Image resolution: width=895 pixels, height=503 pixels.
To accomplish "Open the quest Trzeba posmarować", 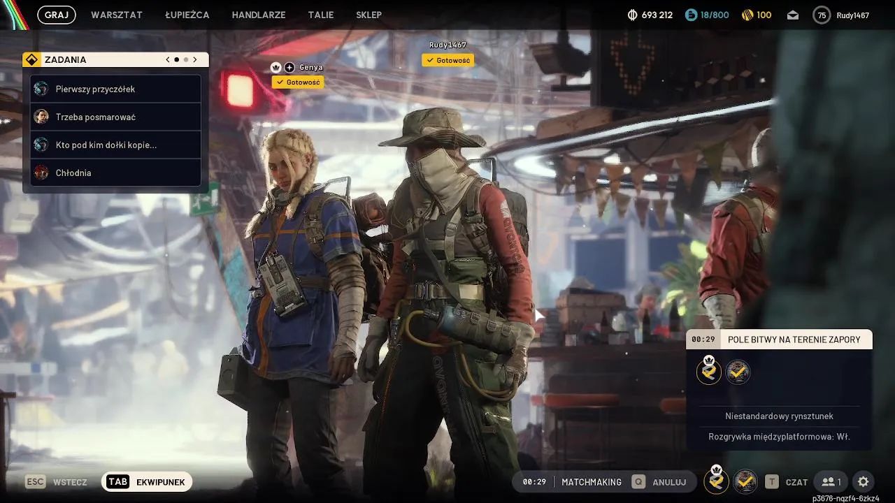I will tap(116, 117).
